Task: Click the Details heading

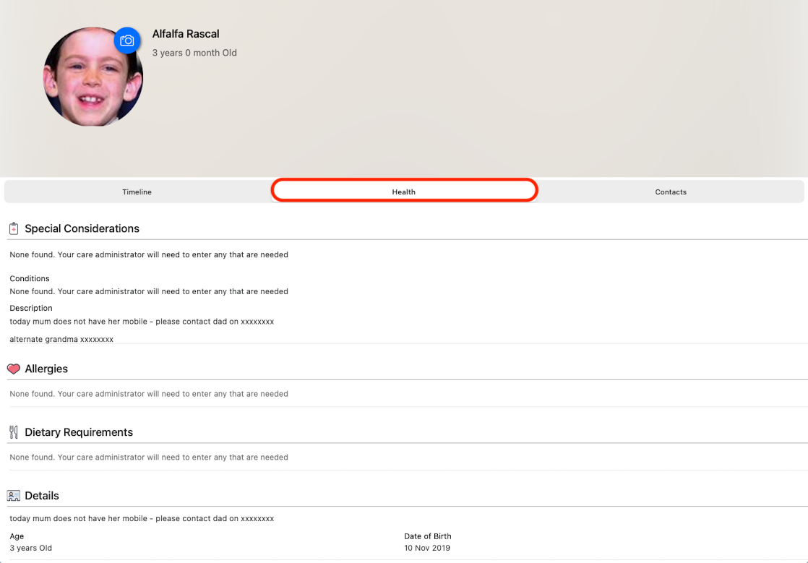Action: coord(42,496)
